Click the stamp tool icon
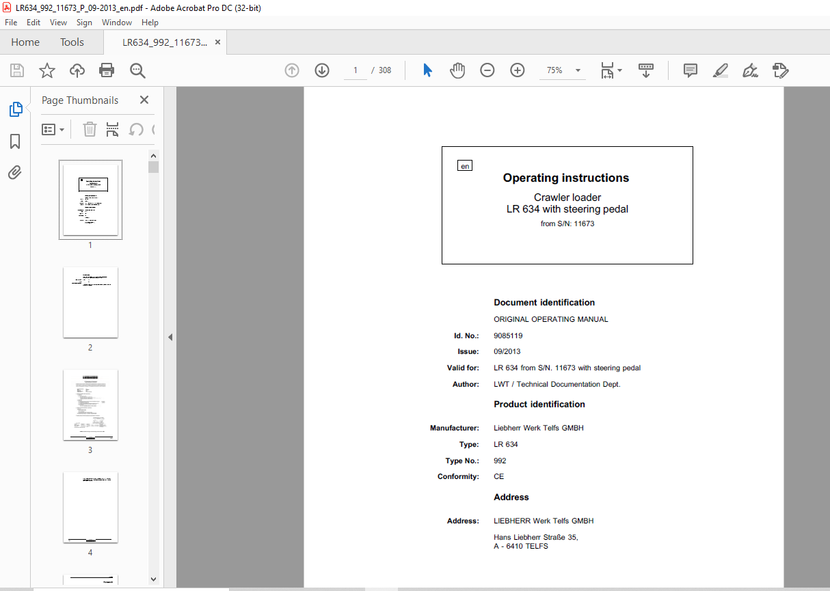The width and height of the screenshot is (830, 591). pyautogui.click(x=781, y=70)
